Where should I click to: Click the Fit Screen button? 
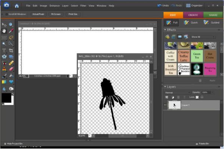click(x=56, y=14)
